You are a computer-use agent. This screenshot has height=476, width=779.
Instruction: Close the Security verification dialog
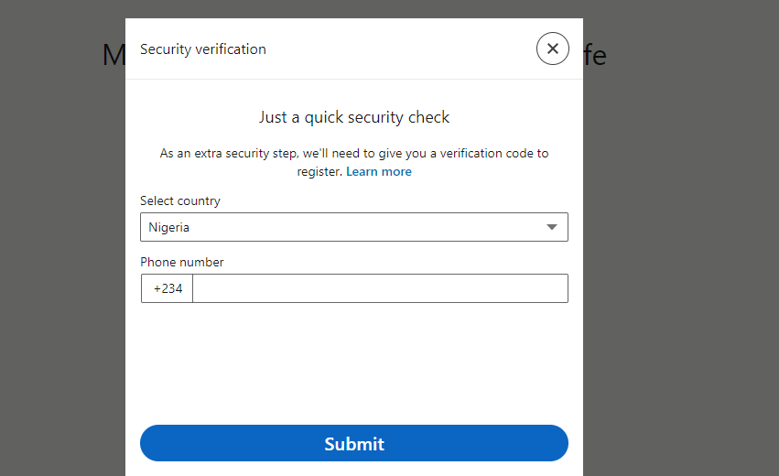553,49
